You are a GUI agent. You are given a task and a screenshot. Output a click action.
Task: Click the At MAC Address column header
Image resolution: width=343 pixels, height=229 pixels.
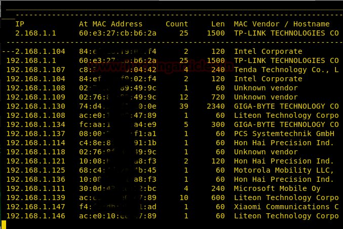coord(110,24)
